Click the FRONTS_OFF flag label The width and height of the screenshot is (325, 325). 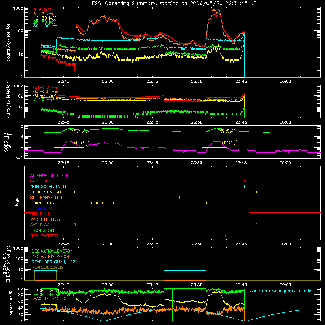(x=43, y=230)
